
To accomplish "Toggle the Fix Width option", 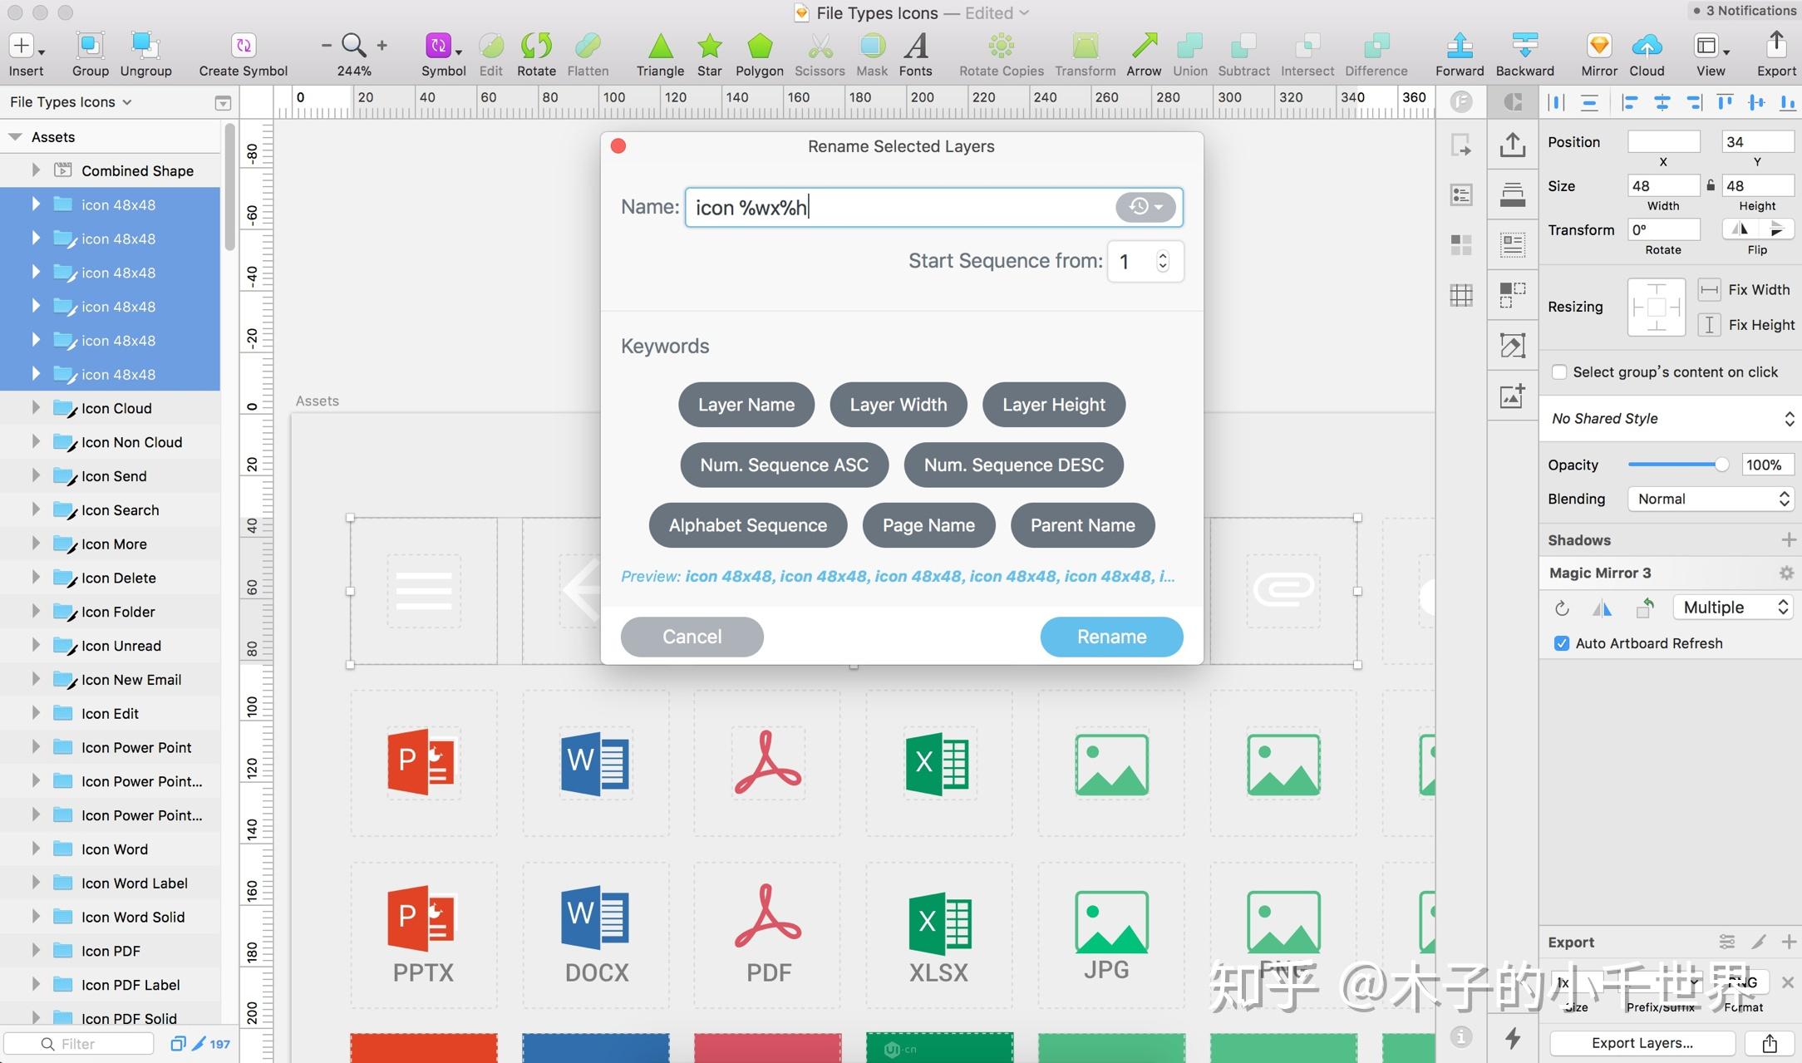I will click(x=1709, y=290).
